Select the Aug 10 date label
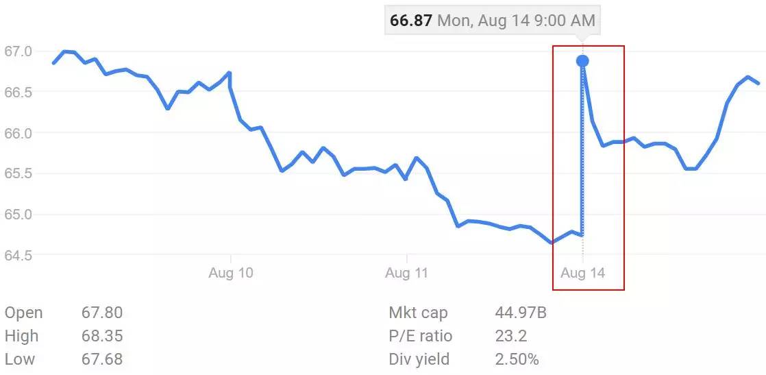The height and width of the screenshot is (375, 766). [231, 273]
